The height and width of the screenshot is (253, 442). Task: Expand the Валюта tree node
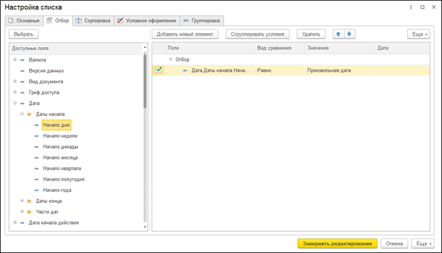tap(14, 60)
